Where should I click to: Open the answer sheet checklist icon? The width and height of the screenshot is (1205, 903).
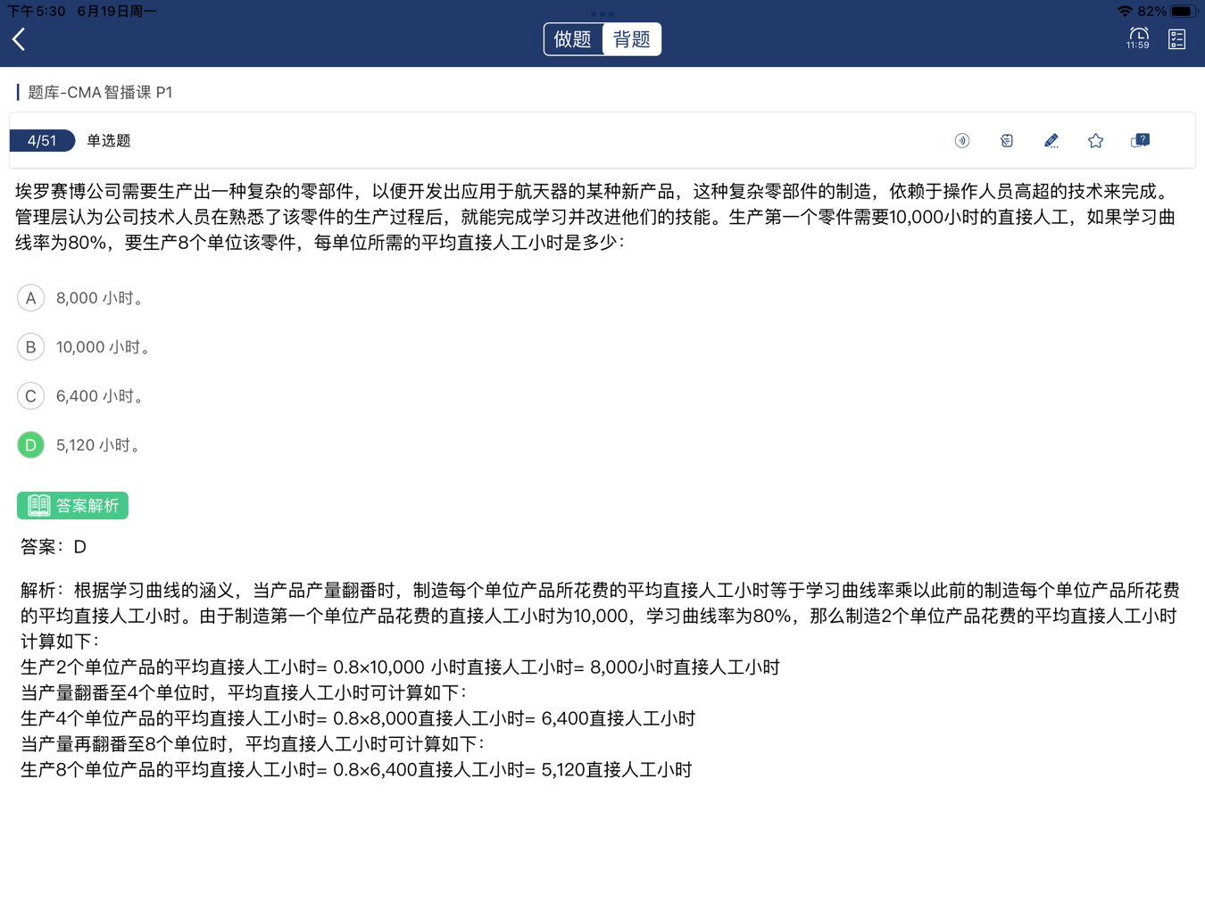coord(1176,38)
